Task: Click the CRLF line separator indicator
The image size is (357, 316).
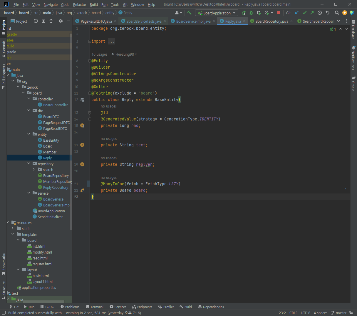Action: point(293,313)
